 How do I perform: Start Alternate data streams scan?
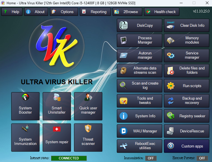(x=140, y=71)
